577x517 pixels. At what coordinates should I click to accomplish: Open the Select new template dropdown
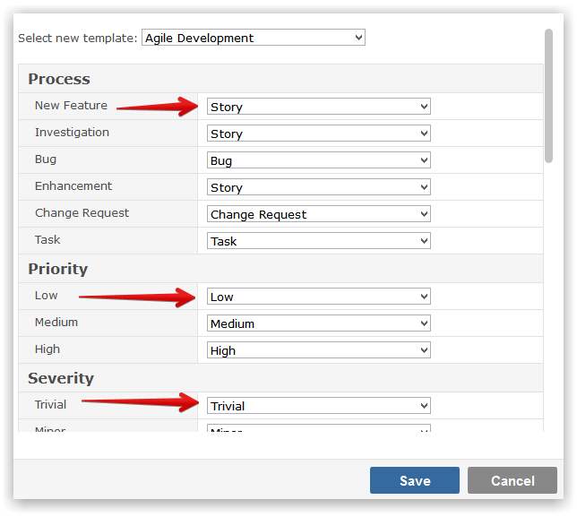point(254,38)
